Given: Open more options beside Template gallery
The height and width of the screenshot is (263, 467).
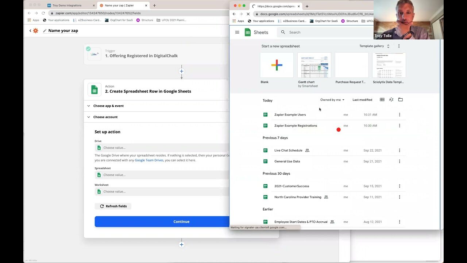Looking at the screenshot, I should point(399,46).
